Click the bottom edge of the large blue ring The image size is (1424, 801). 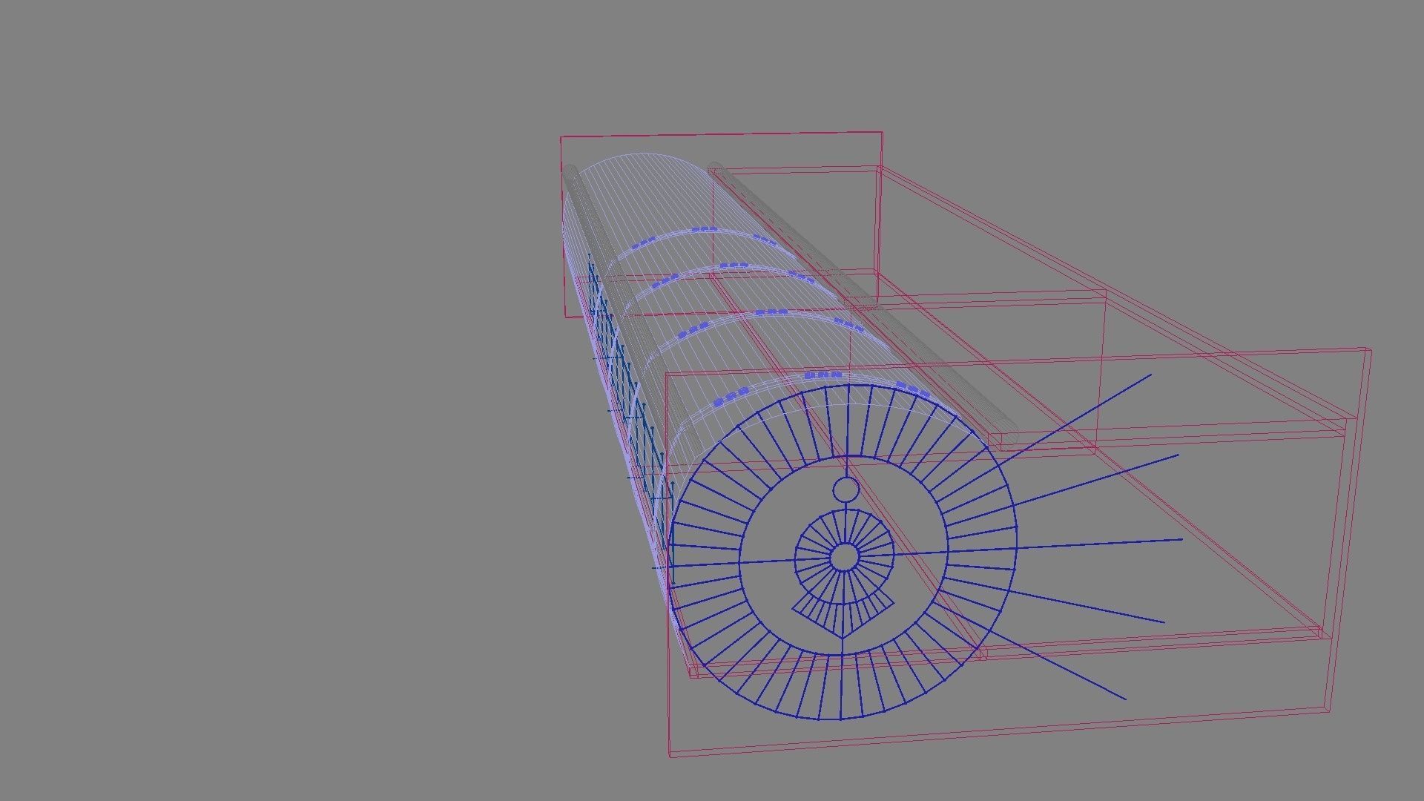pos(840,719)
